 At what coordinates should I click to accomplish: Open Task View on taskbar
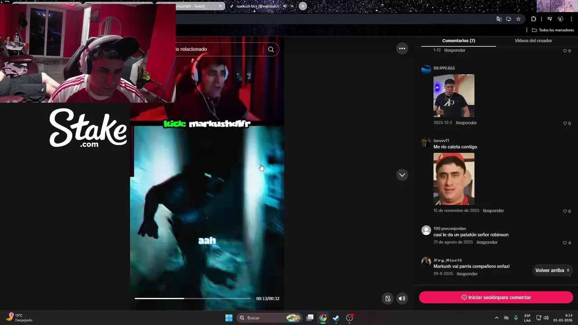tap(310, 318)
